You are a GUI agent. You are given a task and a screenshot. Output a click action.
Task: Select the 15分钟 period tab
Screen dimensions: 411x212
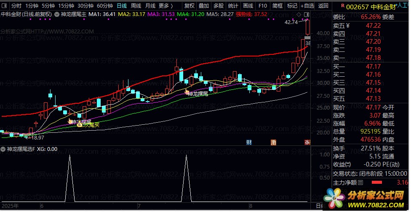click(66, 5)
